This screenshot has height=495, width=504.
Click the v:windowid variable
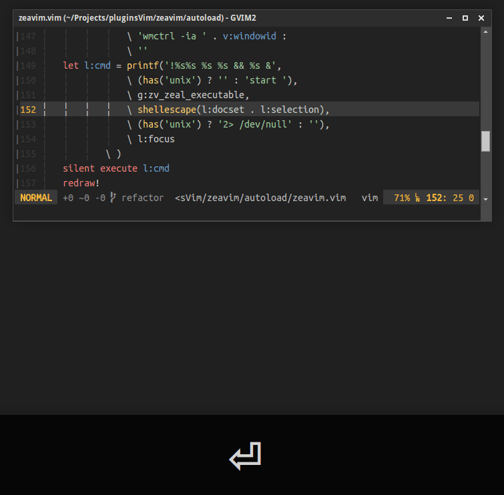(x=250, y=36)
